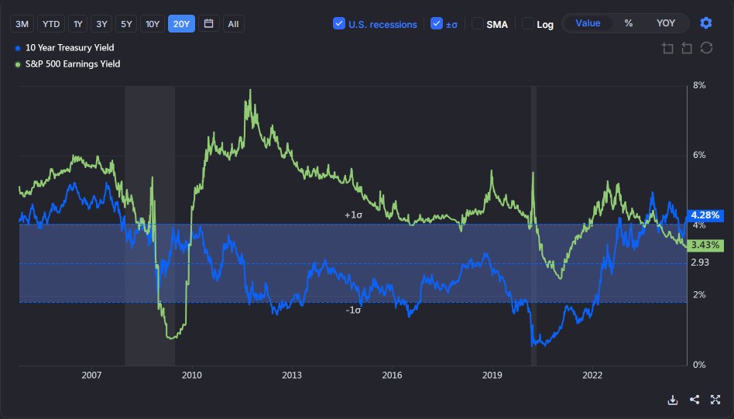Disable the ±σ bands checkbox

click(437, 24)
